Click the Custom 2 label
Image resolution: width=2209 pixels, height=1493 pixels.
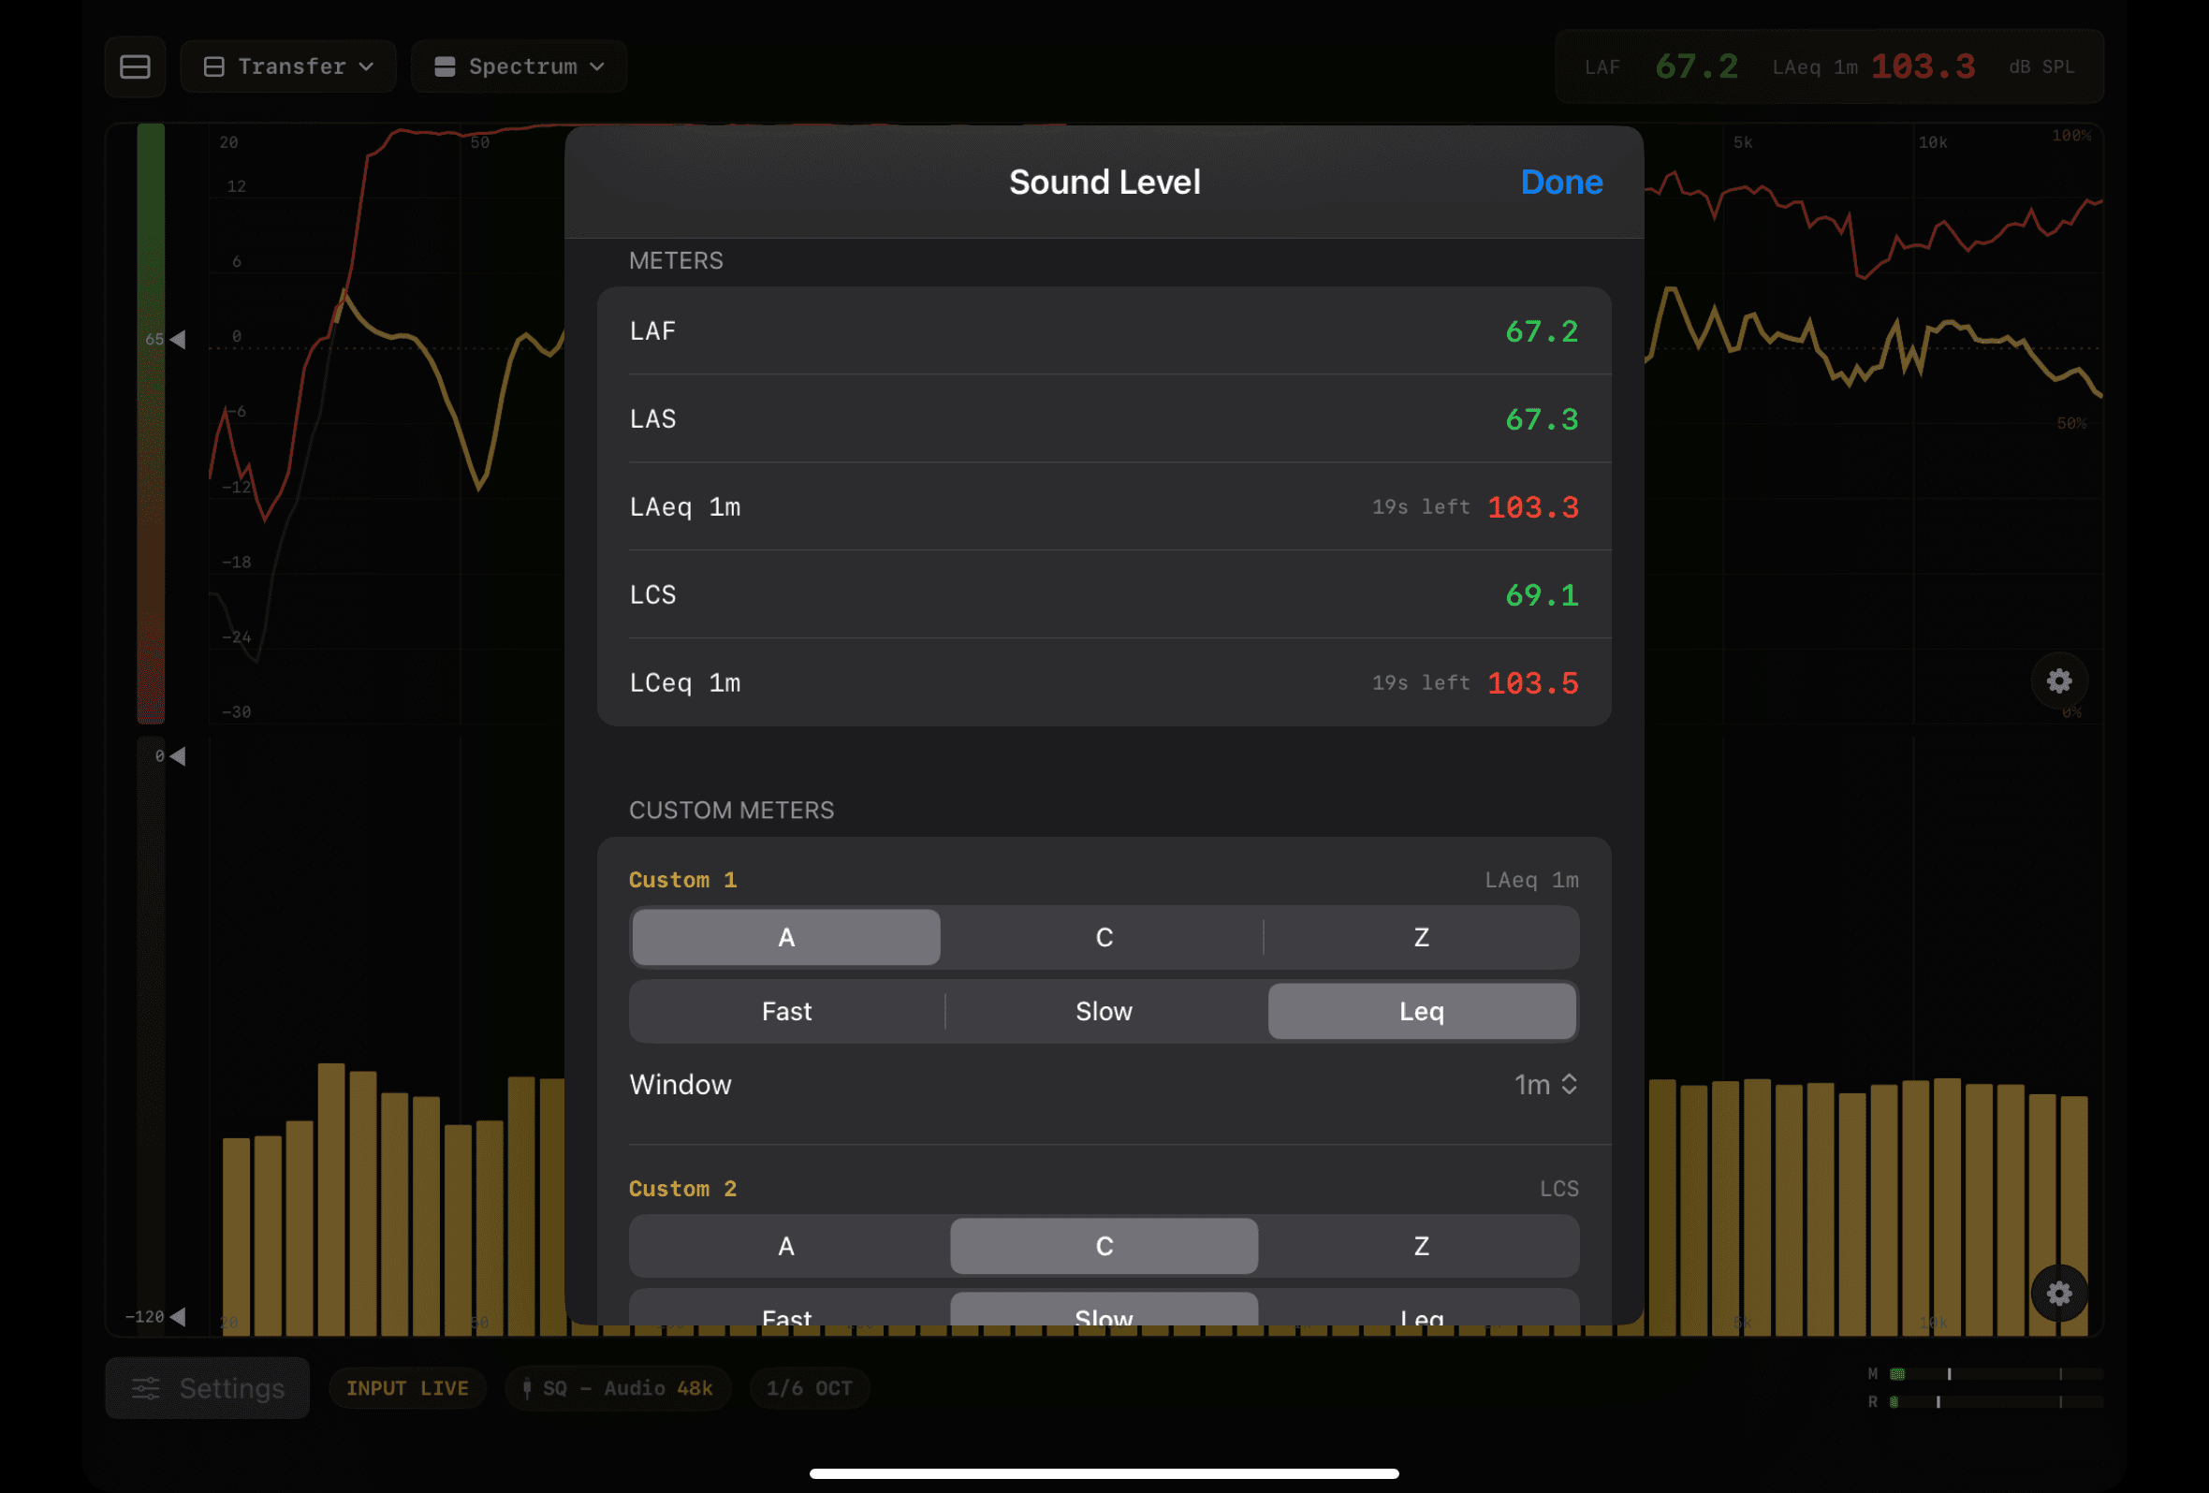(682, 1189)
